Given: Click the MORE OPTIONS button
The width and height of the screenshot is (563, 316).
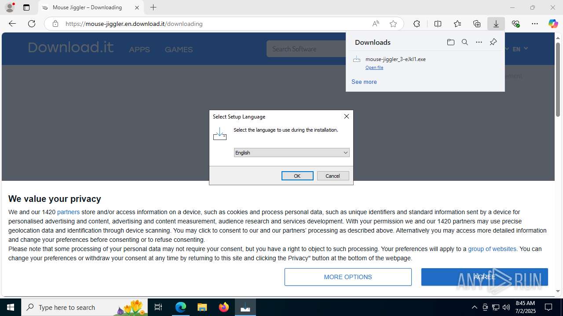Looking at the screenshot, I should pos(348,277).
